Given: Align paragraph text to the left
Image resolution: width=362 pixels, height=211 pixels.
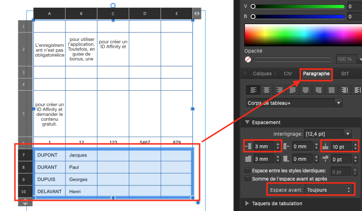Looking at the screenshot, I should (x=253, y=90).
